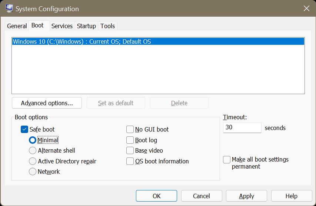
Task: Click the Delete button
Action: click(179, 103)
